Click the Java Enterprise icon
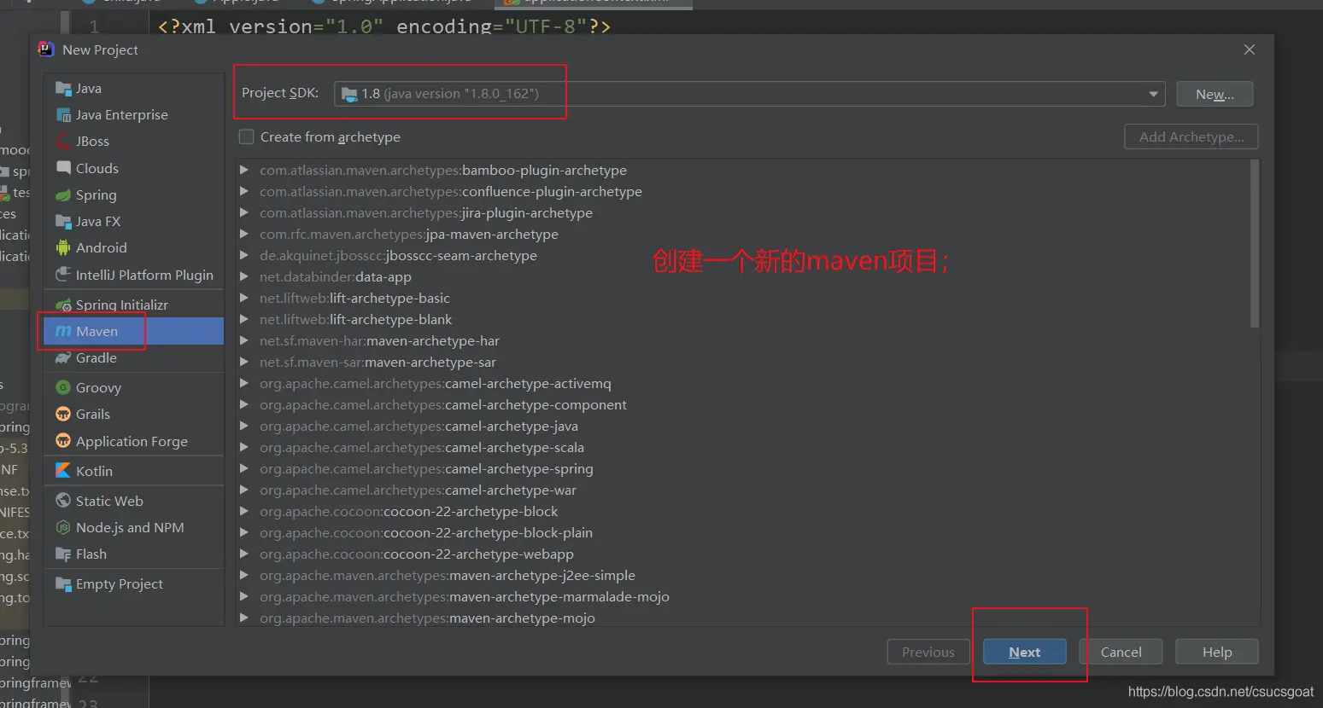This screenshot has height=708, width=1323. click(x=63, y=114)
